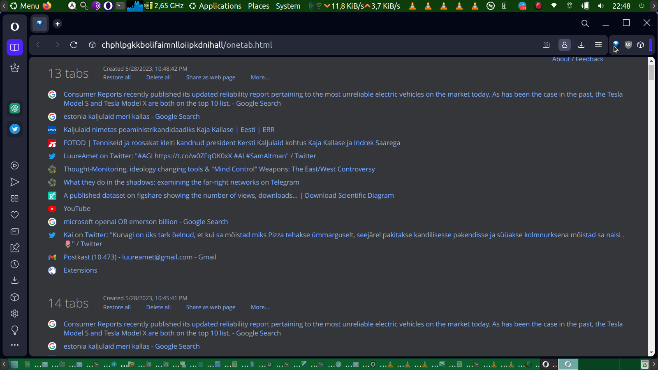The height and width of the screenshot is (370, 658).
Task: Open the LuureAmet on Twitter saved tab
Action: tap(190, 156)
